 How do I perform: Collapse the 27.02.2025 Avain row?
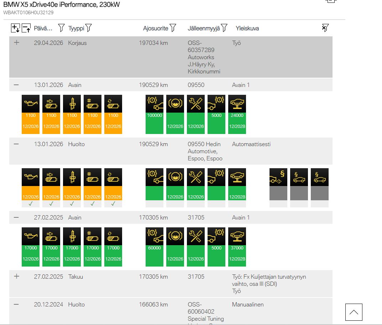(x=16, y=217)
